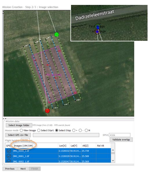Click the Next button

click(x=23, y=169)
